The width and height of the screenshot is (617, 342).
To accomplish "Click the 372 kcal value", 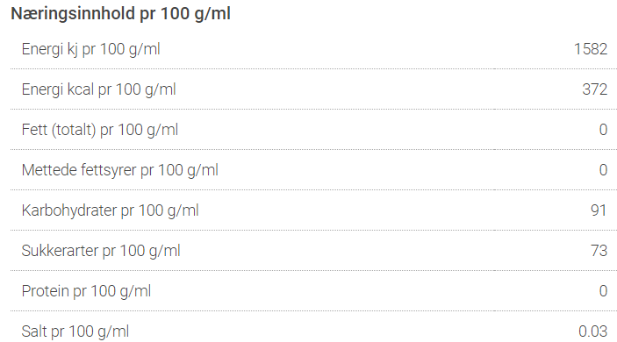I will [595, 89].
